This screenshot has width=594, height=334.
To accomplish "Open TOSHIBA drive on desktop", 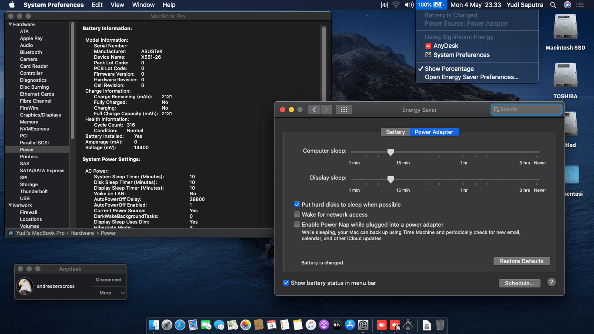I will (x=565, y=82).
